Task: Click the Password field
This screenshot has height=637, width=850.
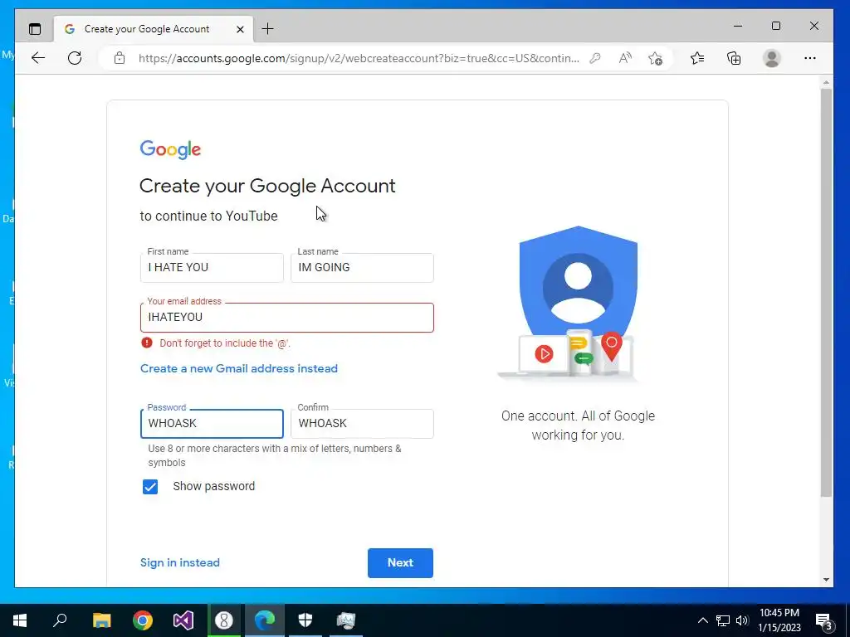Action: 212,424
